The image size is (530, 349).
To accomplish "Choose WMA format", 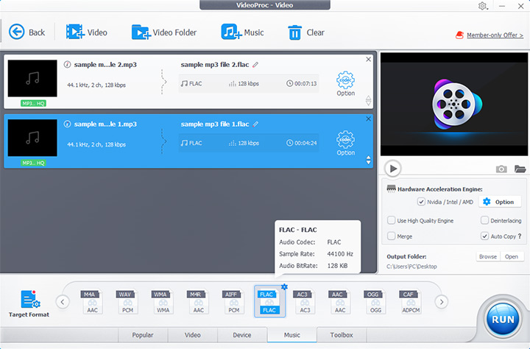I will 163,302.
